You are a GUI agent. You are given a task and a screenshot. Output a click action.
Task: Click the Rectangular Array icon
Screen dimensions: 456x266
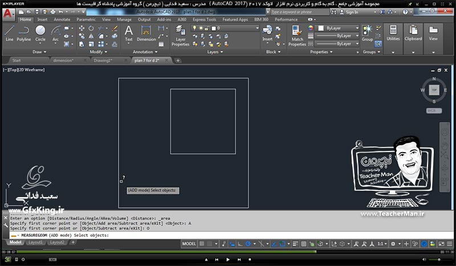tap(101, 44)
